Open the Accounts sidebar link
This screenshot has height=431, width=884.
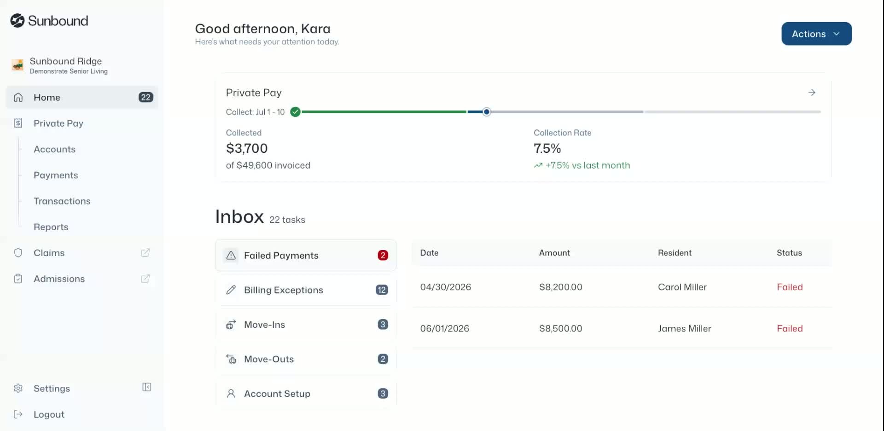pos(54,149)
